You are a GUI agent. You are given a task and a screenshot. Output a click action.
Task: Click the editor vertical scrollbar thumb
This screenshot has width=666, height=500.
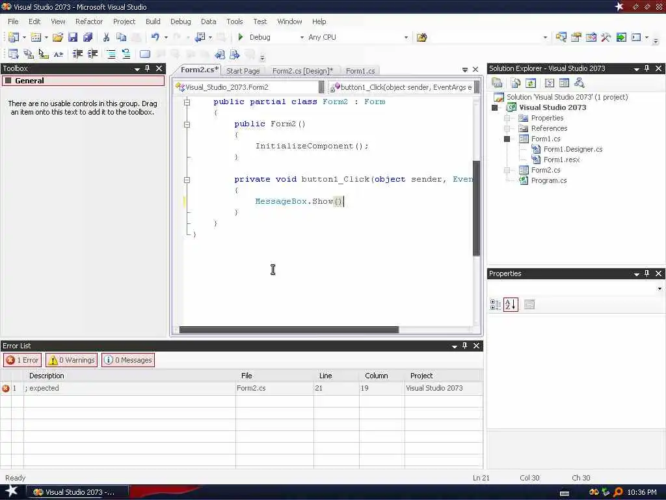pyautogui.click(x=476, y=208)
